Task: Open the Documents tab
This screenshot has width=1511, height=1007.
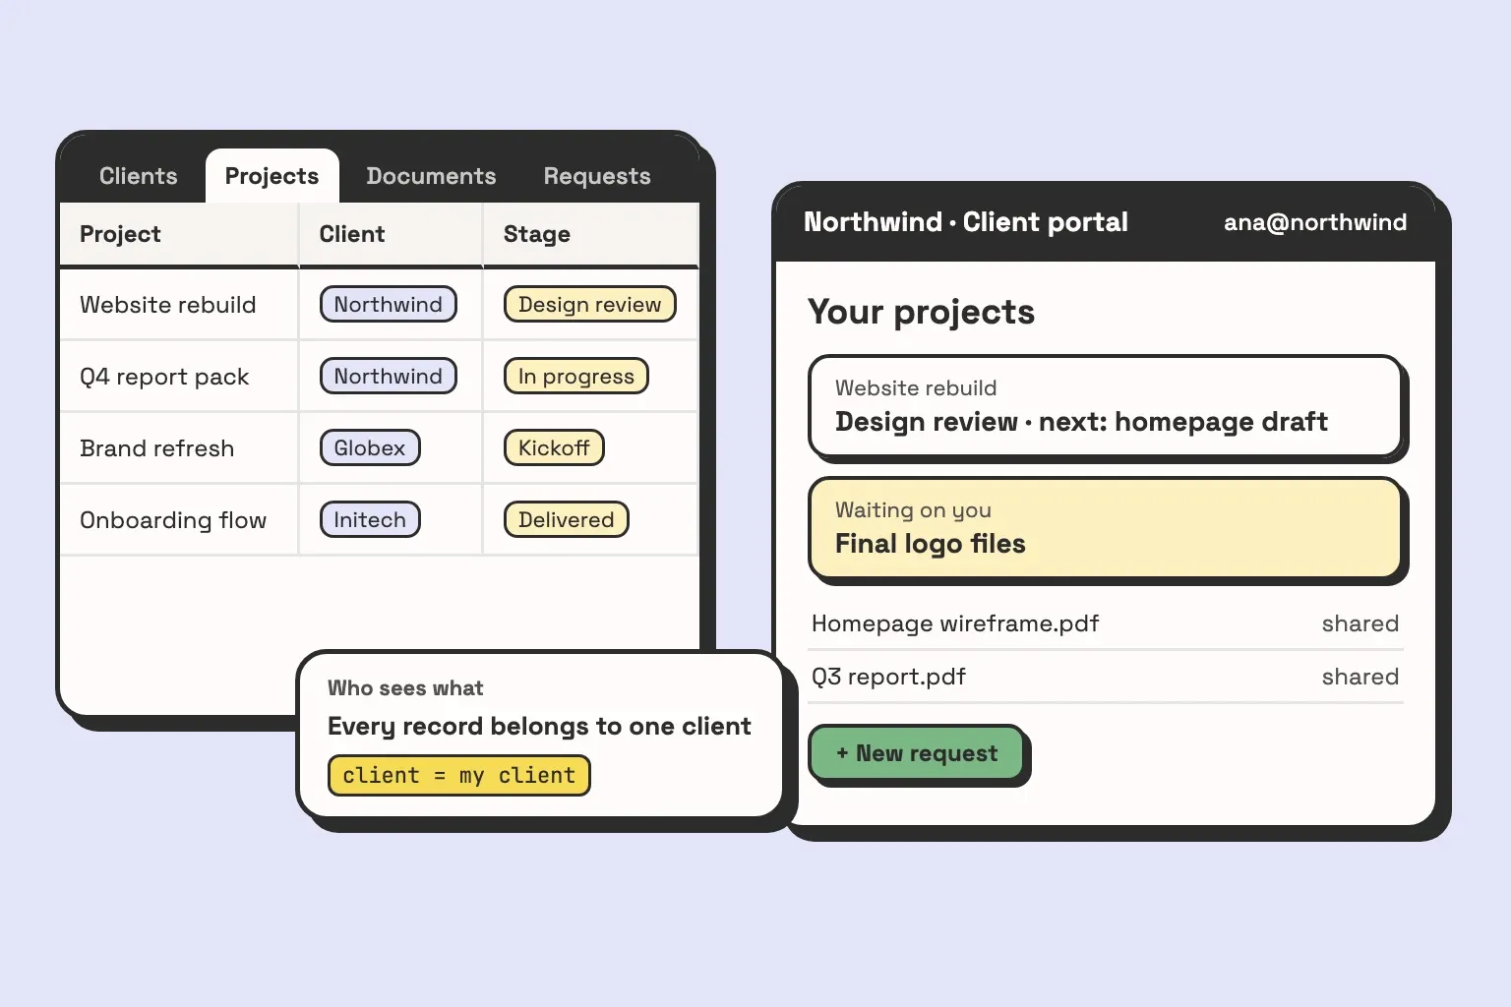Action: [431, 176]
